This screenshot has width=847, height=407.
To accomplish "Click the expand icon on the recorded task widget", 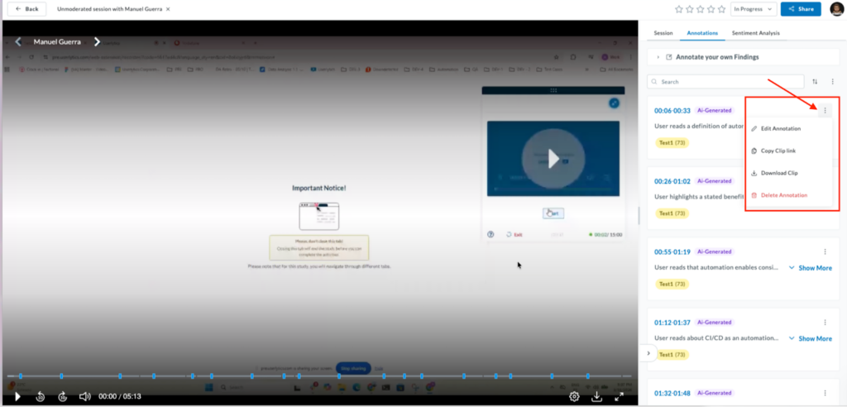I will pos(614,103).
